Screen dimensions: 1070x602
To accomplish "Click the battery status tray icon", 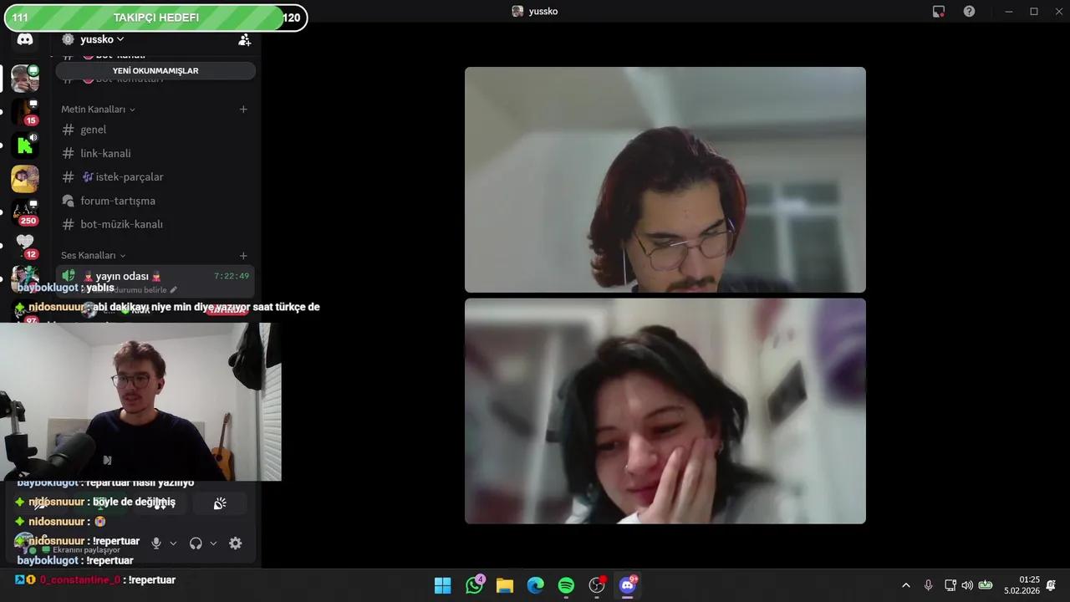I will tap(986, 585).
